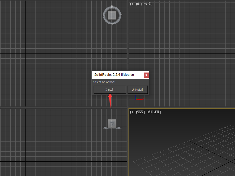
Task: Click the 'Select an option:' label text
Action: pos(104,82)
